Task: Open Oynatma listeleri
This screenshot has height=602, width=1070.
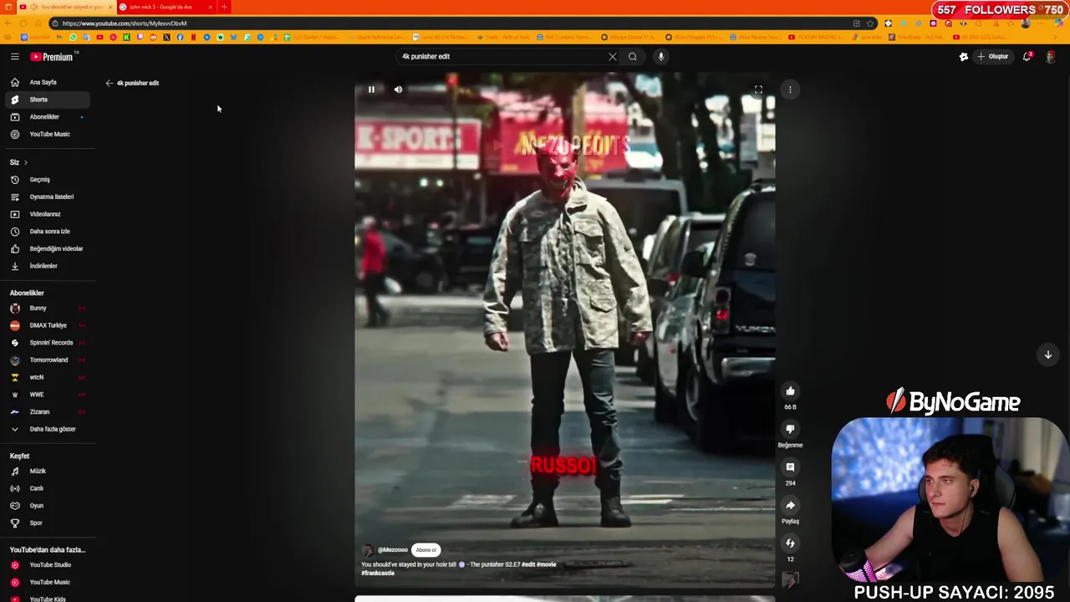Action: pos(48,196)
